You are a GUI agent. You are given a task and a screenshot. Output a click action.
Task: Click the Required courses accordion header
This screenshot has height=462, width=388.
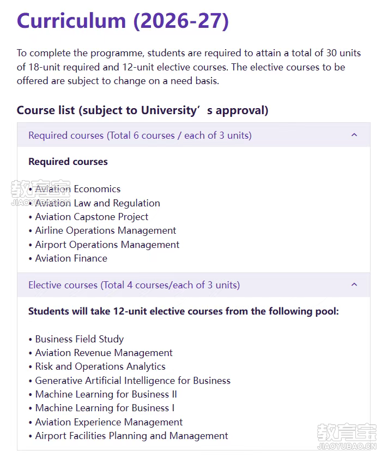(193, 135)
